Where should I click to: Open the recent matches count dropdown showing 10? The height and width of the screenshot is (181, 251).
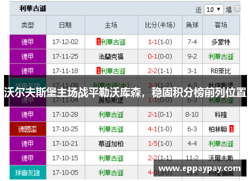click(214, 9)
